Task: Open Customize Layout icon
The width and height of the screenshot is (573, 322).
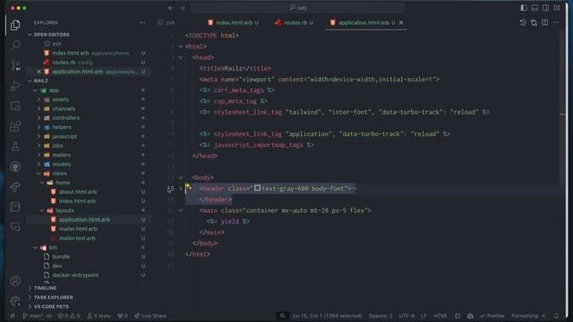Action: [557, 8]
